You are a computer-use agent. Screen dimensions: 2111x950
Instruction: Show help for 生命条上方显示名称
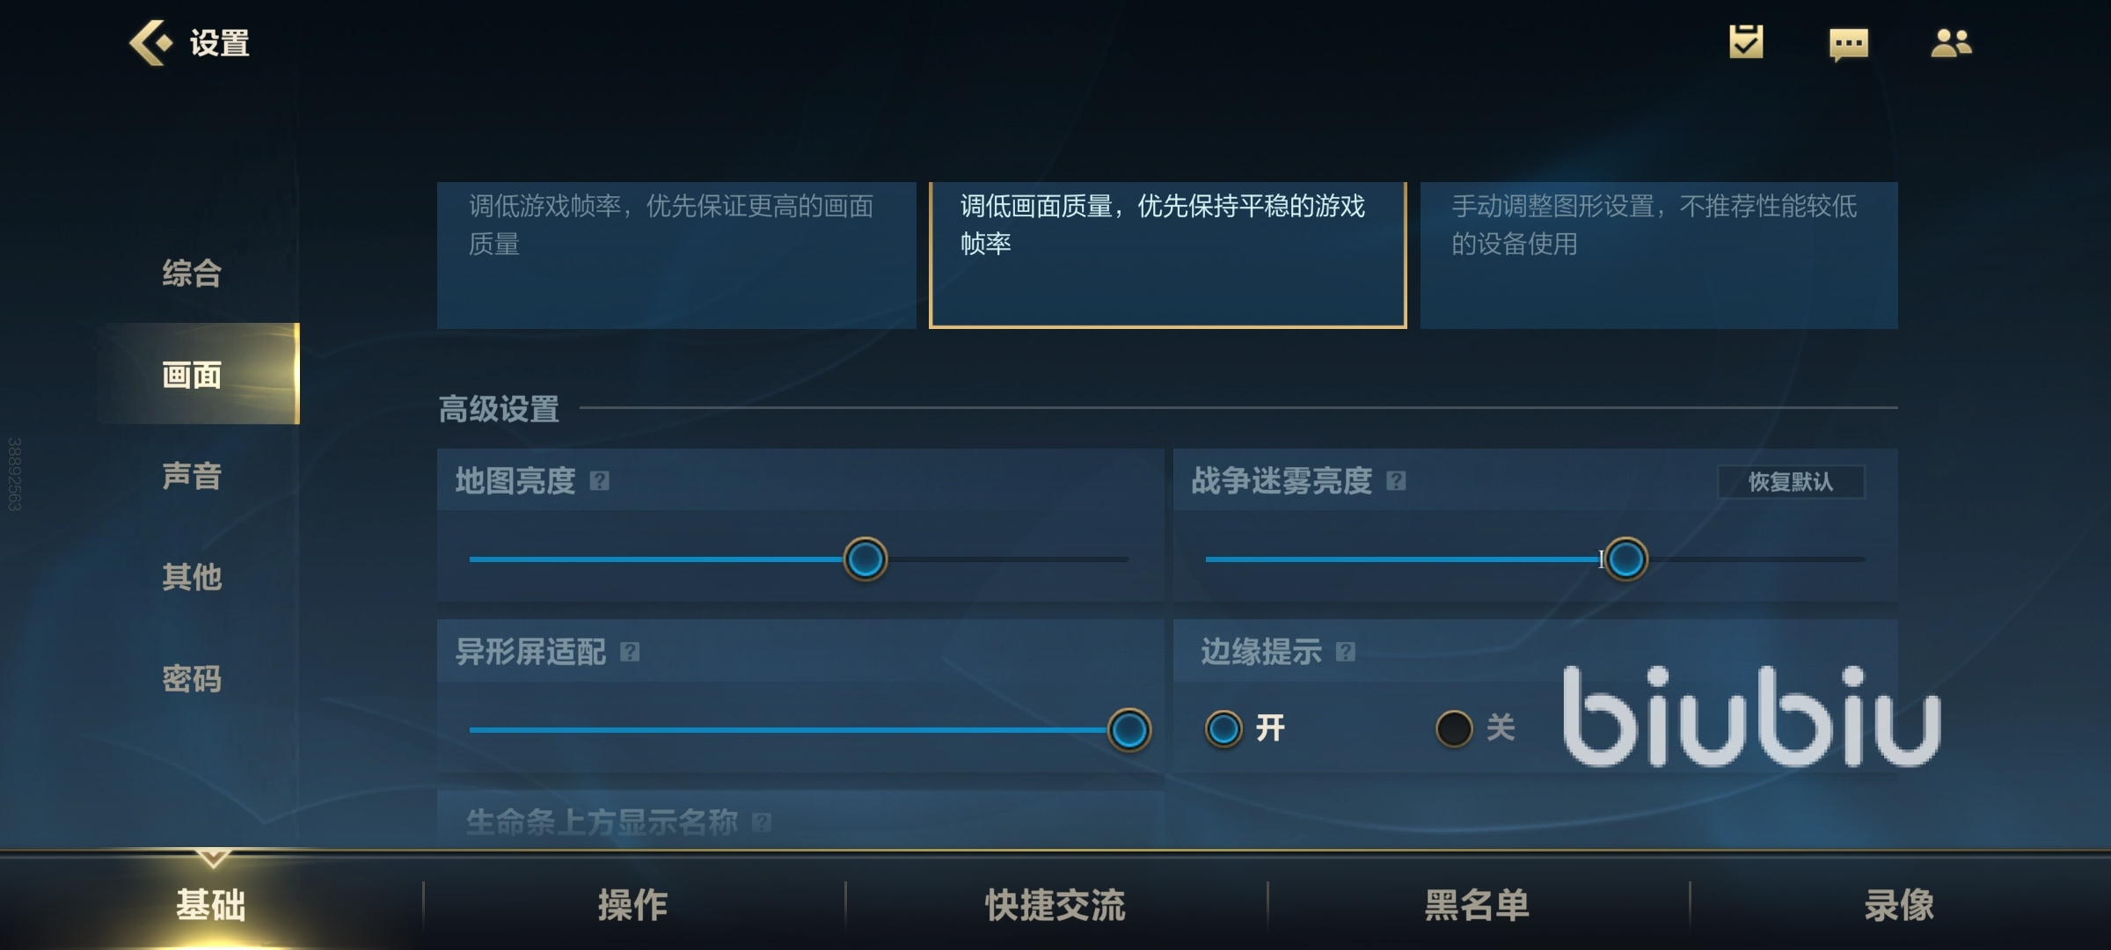[x=762, y=822]
